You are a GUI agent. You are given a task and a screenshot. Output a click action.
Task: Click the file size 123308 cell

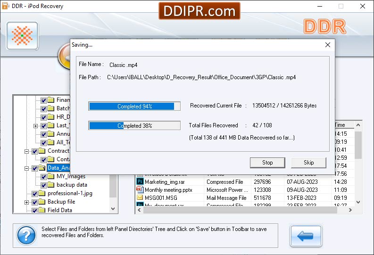point(262,190)
